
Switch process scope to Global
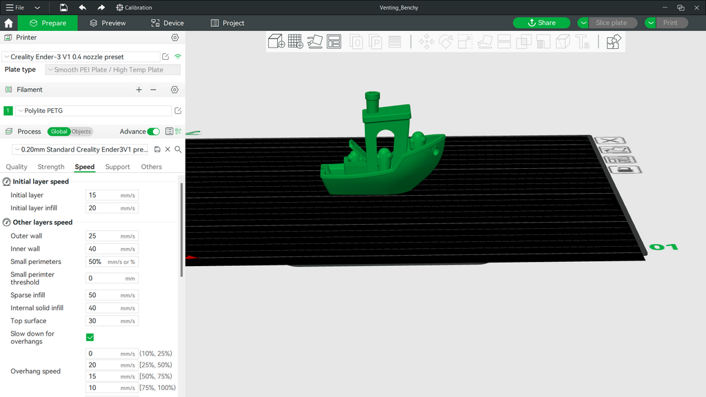59,132
